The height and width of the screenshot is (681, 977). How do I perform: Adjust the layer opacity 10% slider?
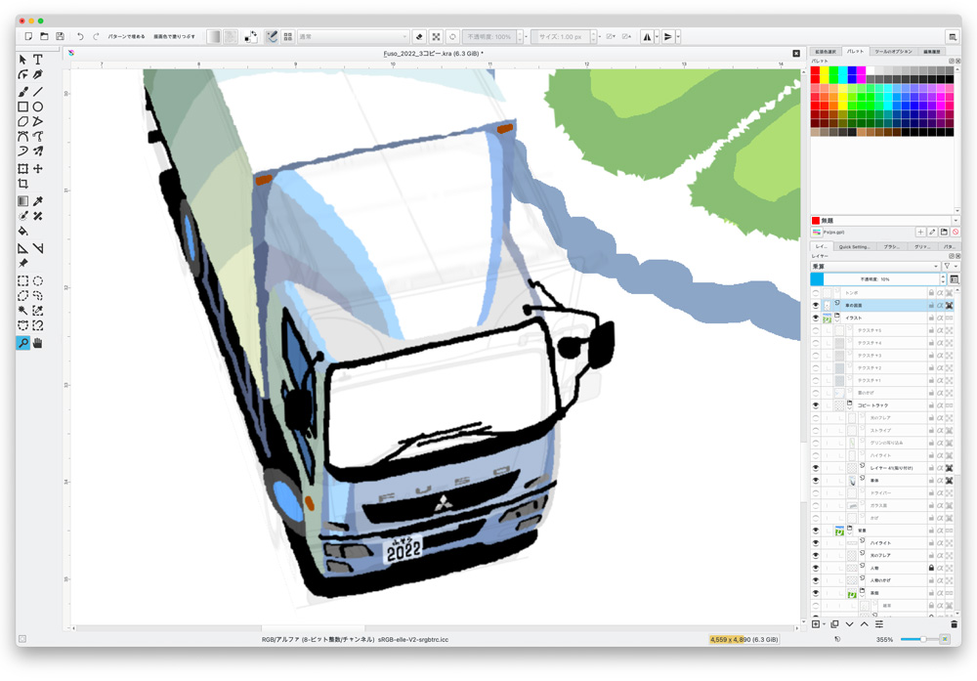point(878,279)
